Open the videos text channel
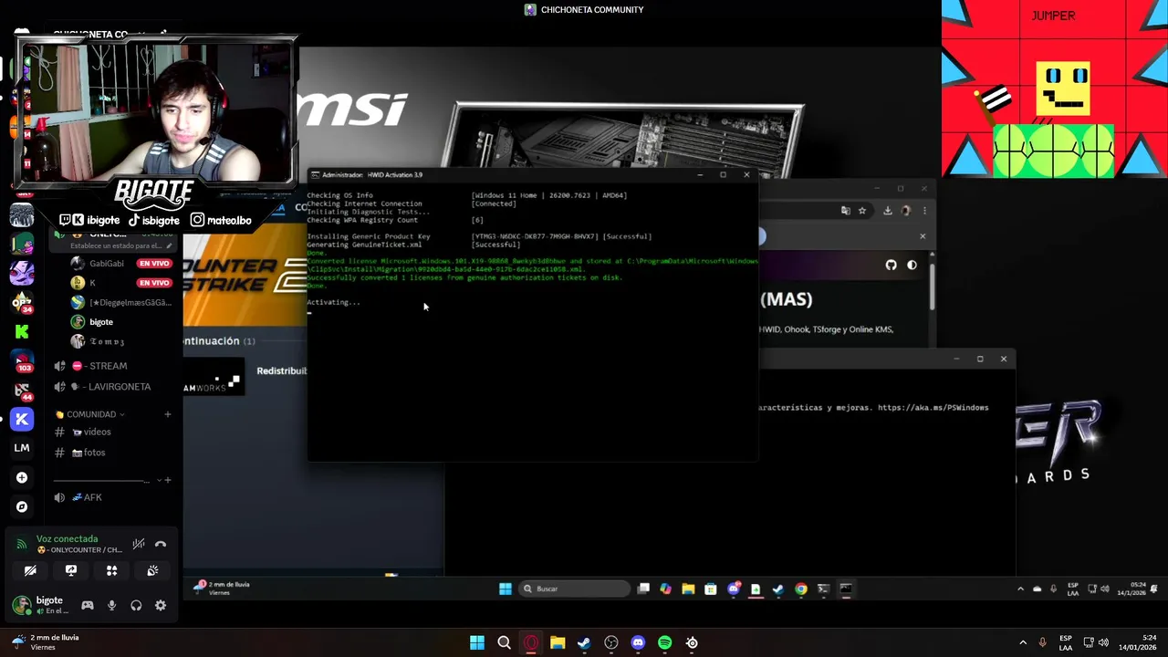The height and width of the screenshot is (657, 1168). pos(91,432)
